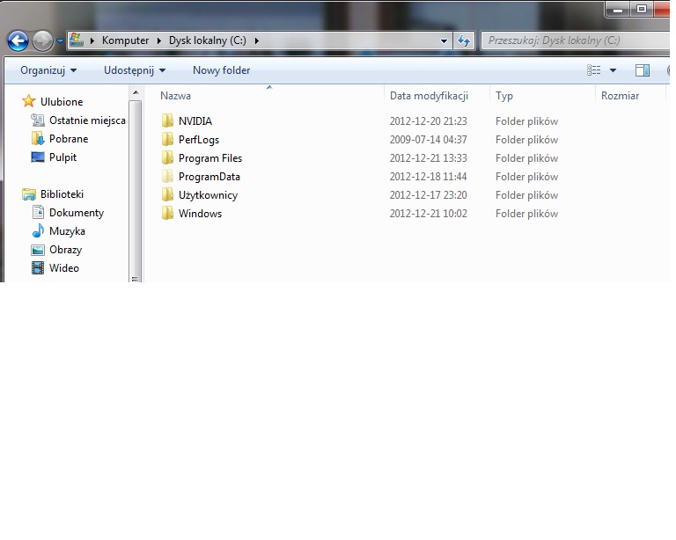
Task: Click the navigation pane scroll up arrow
Action: click(x=136, y=92)
